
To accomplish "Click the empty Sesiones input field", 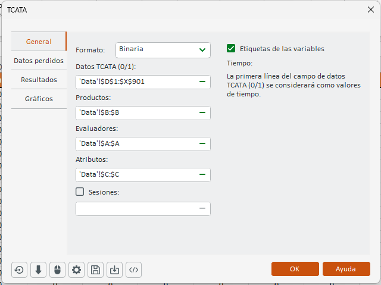I will [x=143, y=209].
